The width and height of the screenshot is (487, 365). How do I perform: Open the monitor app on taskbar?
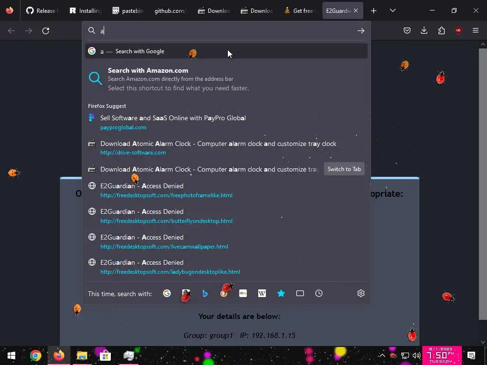click(x=128, y=355)
